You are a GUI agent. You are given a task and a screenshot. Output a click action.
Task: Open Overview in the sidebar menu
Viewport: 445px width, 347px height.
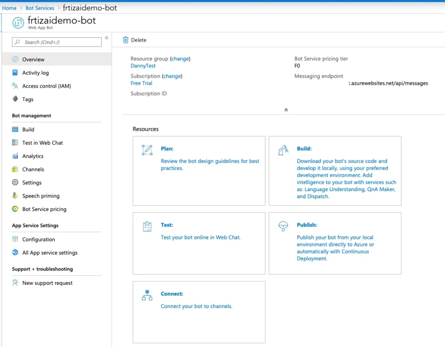coord(57,59)
